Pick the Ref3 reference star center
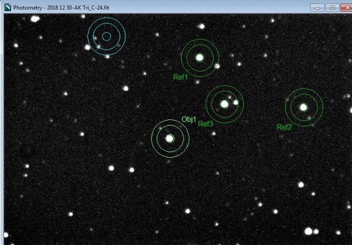This screenshot has width=352, height=245. tap(224, 104)
